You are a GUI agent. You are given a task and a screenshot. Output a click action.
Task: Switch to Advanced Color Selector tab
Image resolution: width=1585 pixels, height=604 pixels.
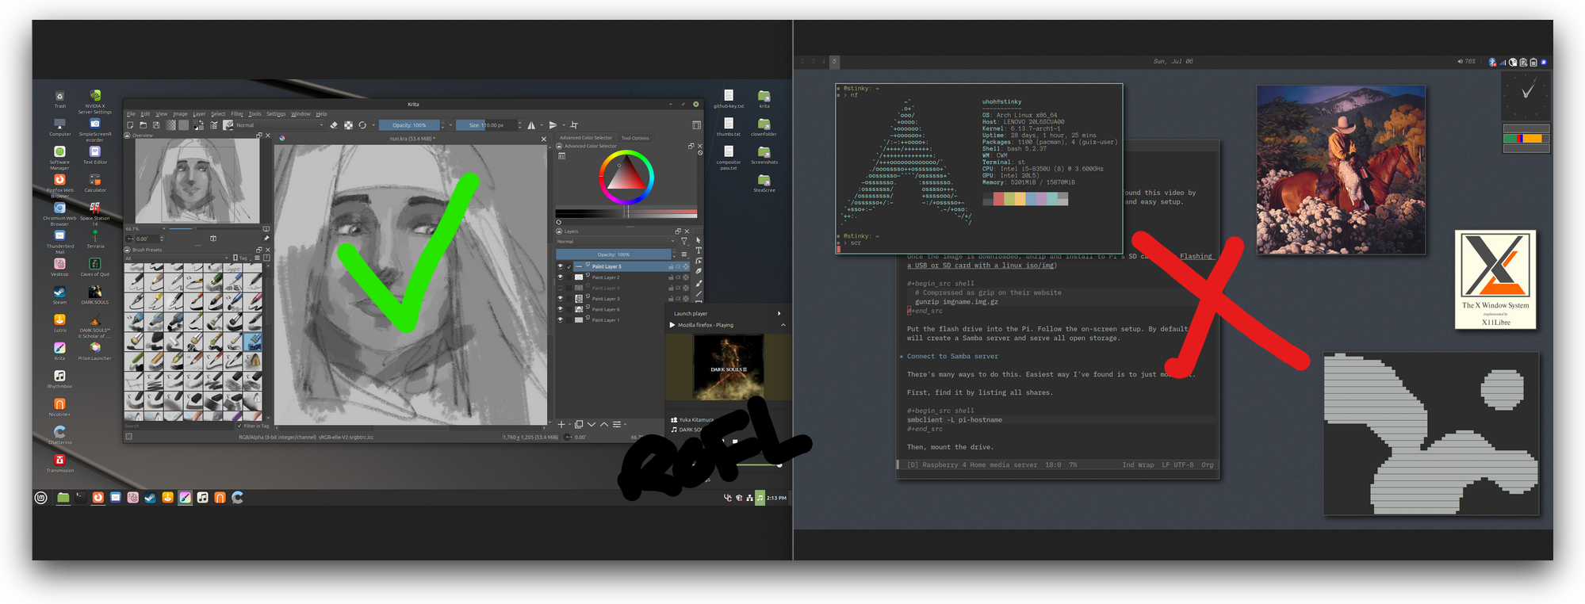[x=586, y=138]
